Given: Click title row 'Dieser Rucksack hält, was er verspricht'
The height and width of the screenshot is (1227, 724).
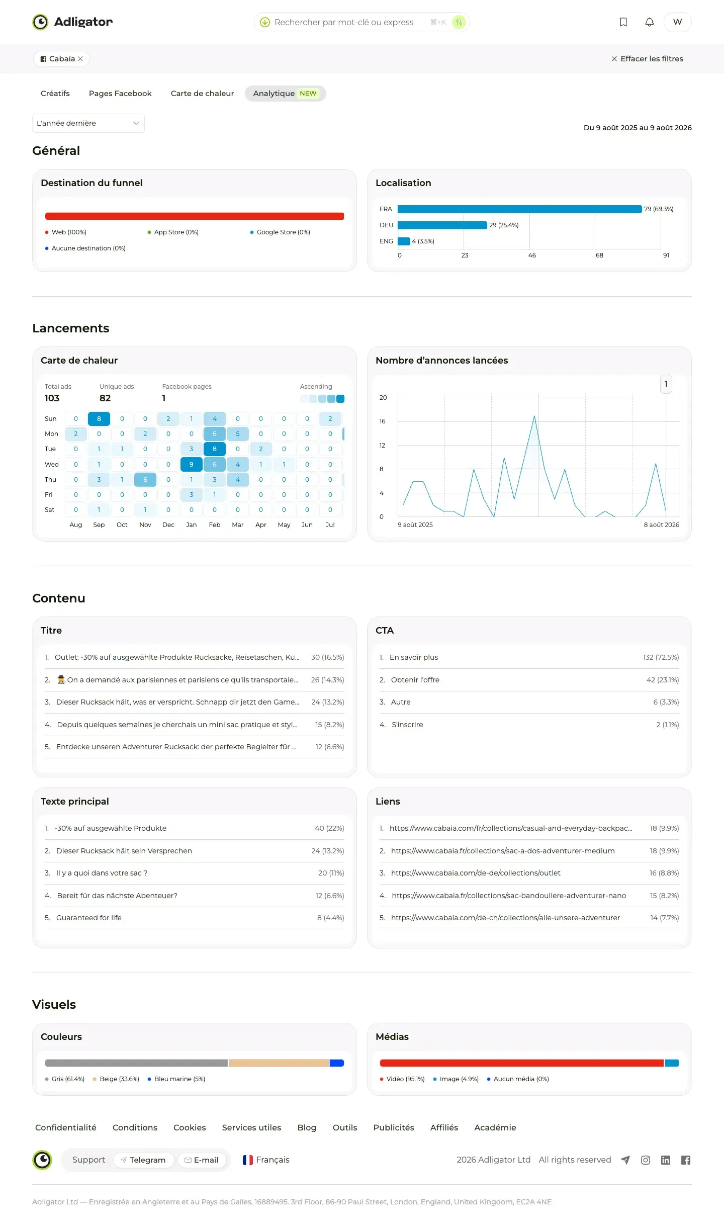Looking at the screenshot, I should click(195, 702).
